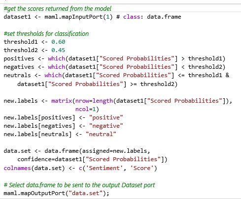Click 'new.labels[positives]' assignment target
The image size is (241, 199).
pos(39,117)
